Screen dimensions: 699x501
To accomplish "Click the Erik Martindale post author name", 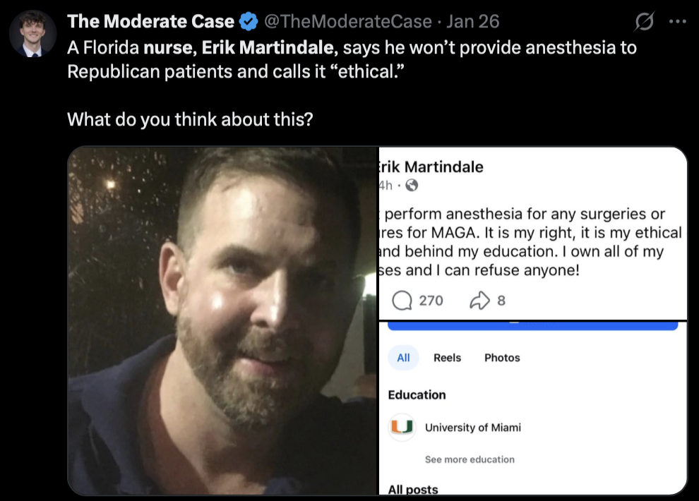I will (x=431, y=167).
